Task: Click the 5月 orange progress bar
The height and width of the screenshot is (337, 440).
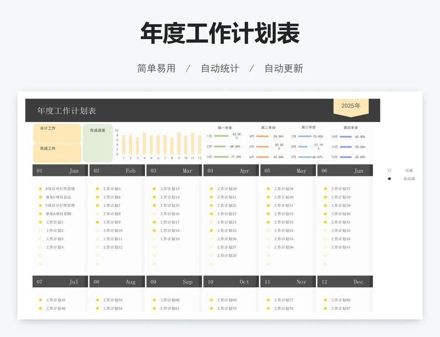Action: coord(262,146)
